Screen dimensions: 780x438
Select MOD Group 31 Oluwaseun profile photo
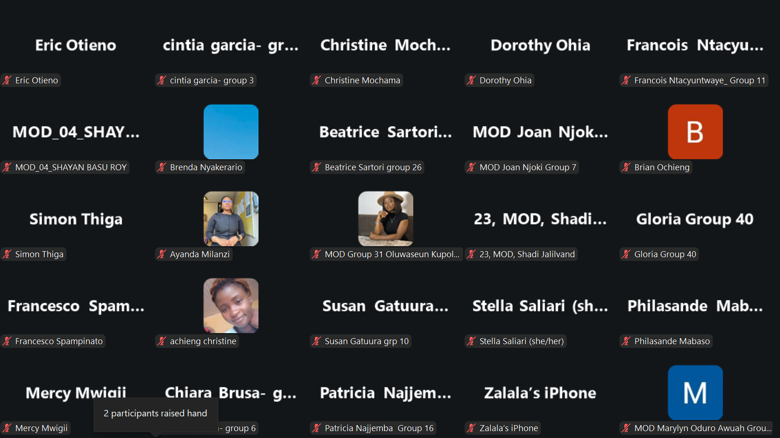386,219
